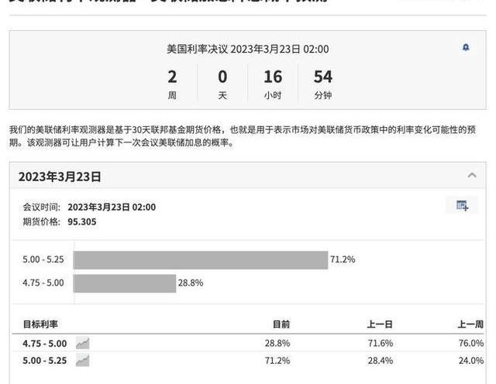
Task: Collapse the 2023年3月23日 section chevron
Action: [x=472, y=176]
